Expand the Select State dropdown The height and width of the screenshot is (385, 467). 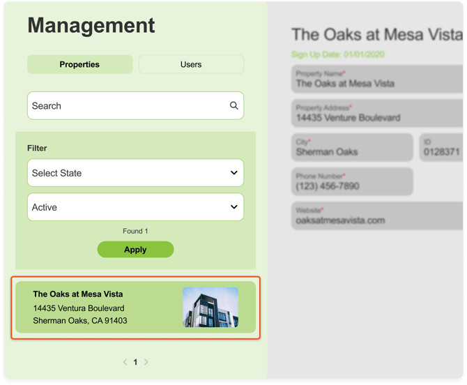(135, 173)
